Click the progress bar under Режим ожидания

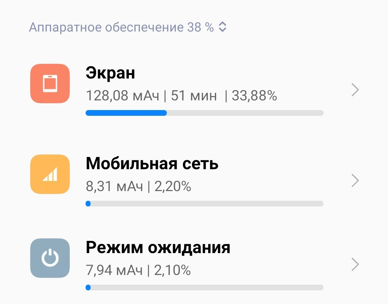click(x=204, y=287)
